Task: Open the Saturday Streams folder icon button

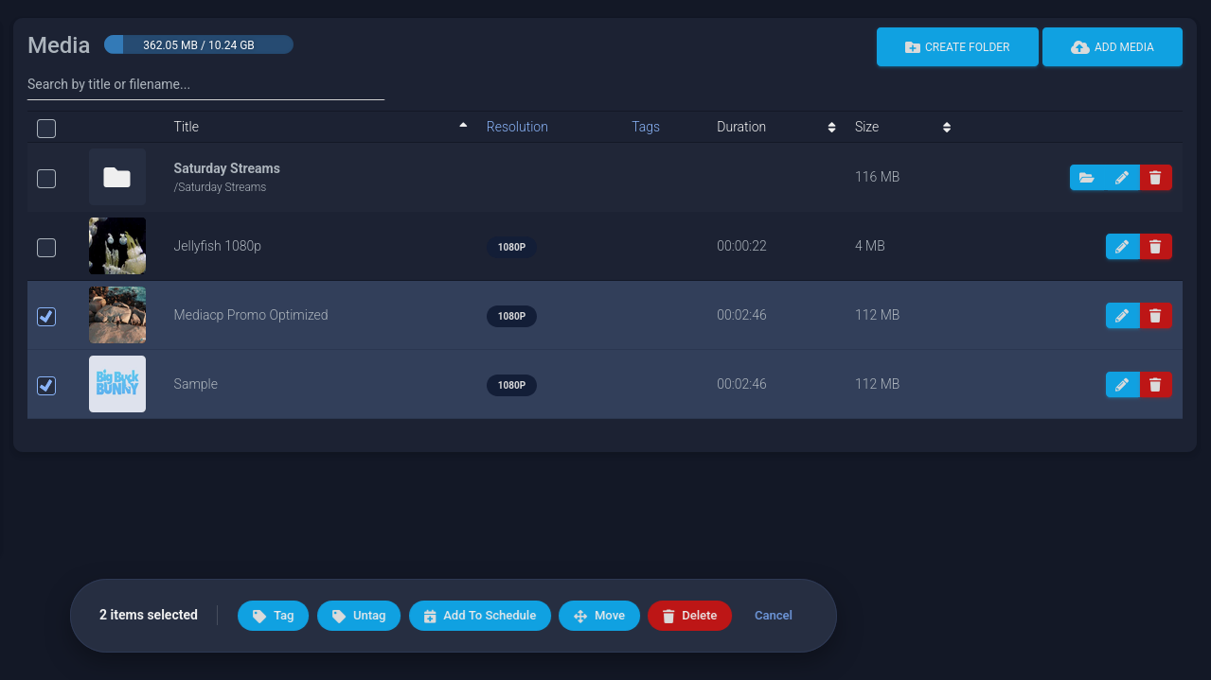Action: pos(1087,178)
